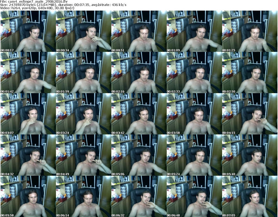Select the thumbnail timestamped 00:02:16
278x217 pixels.
click(x=139, y=73)
